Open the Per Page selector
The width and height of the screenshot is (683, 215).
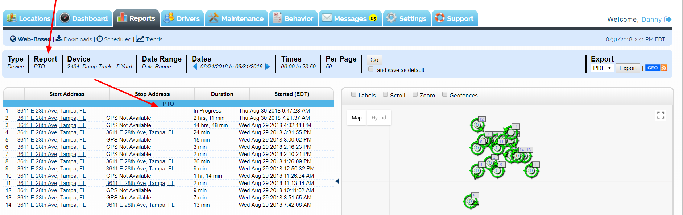click(x=341, y=62)
